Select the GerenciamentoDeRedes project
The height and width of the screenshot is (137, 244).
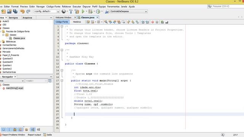[x=13, y=48]
